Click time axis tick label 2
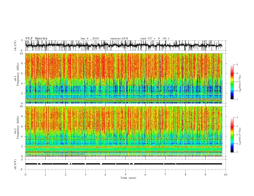Viewport: 254px width, 196px height. point(65,175)
